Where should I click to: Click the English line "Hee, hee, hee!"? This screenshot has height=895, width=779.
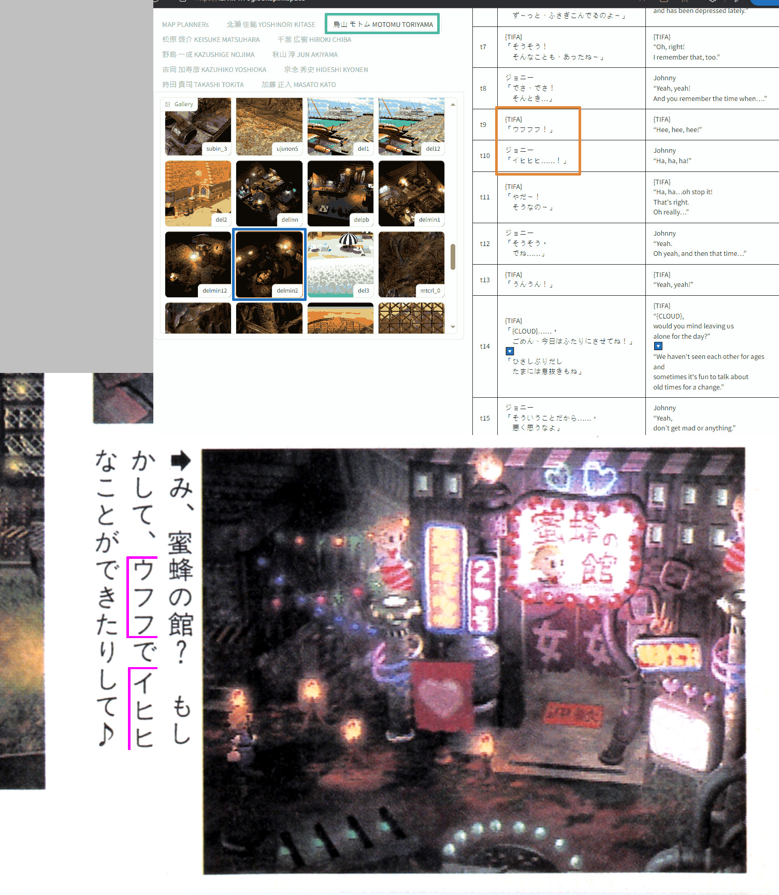[677, 130]
